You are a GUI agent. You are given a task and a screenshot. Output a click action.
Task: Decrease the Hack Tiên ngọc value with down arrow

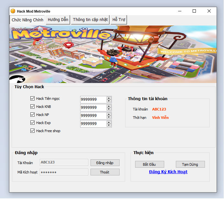pyautogui.click(x=109, y=101)
